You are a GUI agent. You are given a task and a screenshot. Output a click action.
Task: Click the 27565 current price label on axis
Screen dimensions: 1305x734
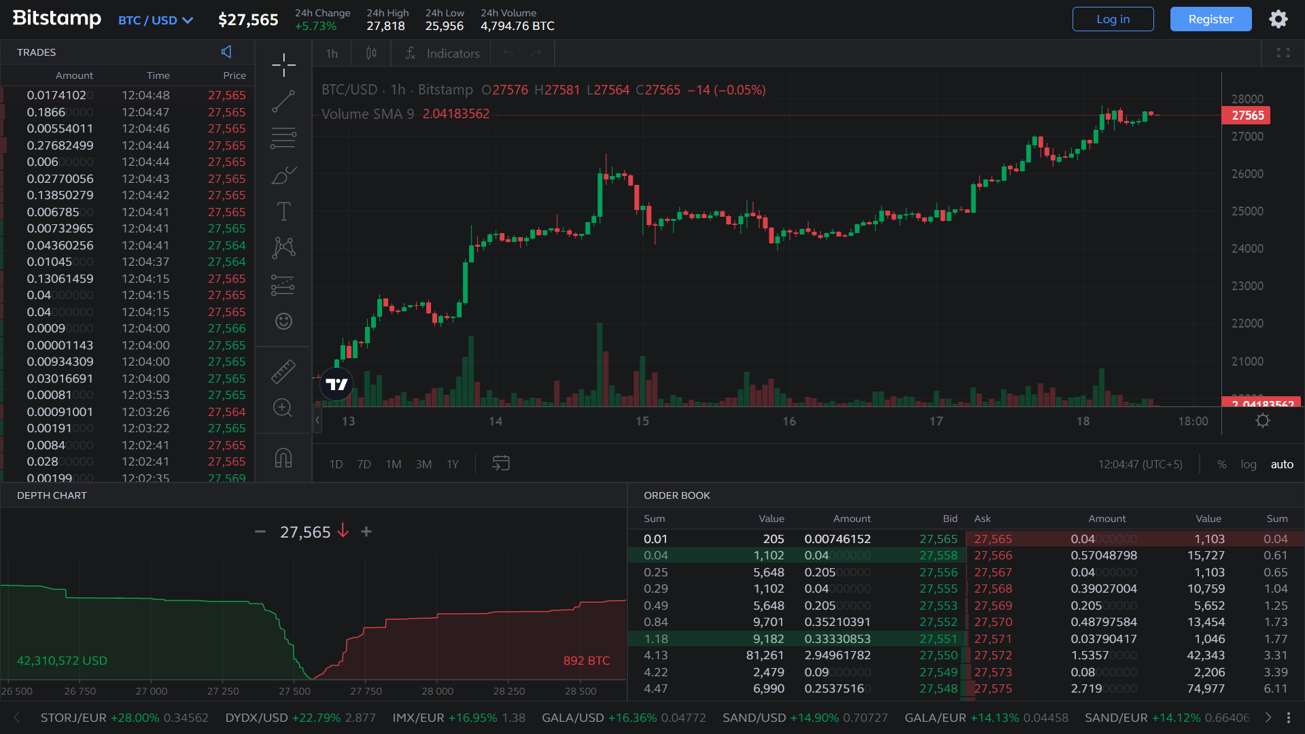point(1247,116)
